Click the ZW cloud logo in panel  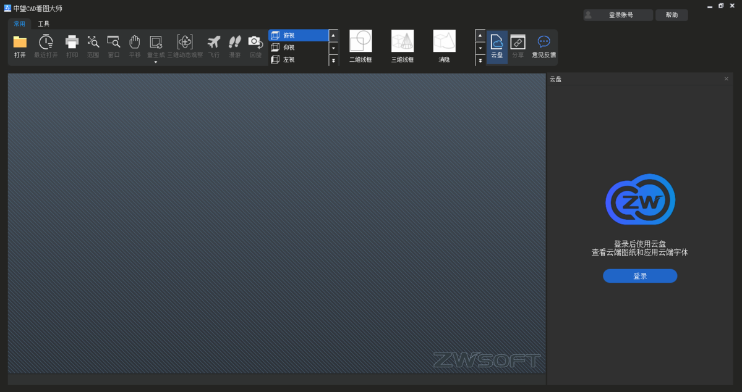(640, 199)
